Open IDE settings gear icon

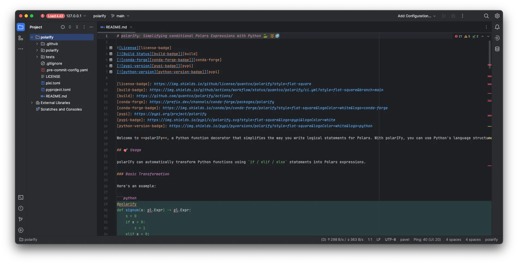497,16
